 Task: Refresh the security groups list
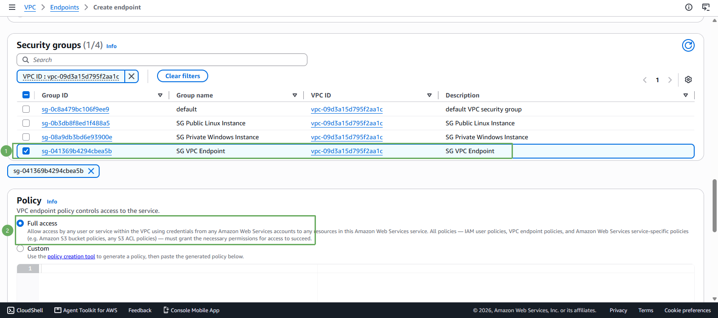[x=688, y=45]
